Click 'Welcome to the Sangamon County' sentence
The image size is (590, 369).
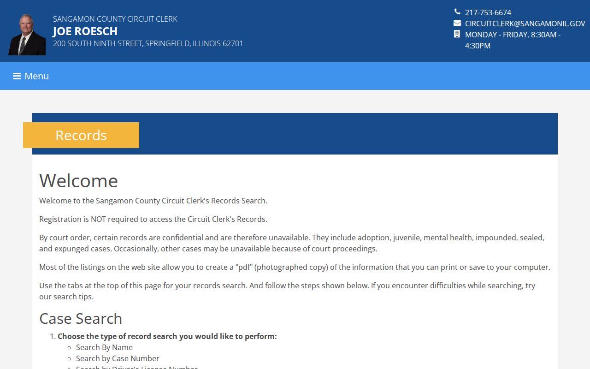pyautogui.click(x=153, y=201)
